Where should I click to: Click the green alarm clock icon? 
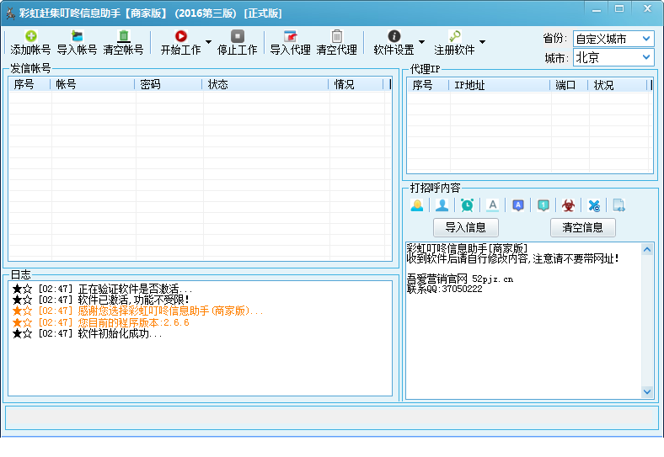(x=467, y=205)
